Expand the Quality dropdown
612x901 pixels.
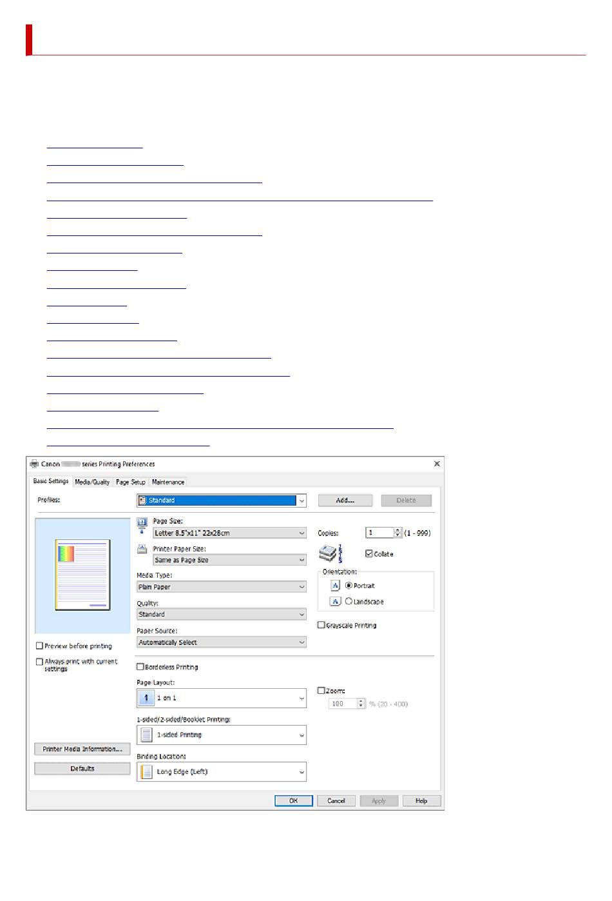222,615
